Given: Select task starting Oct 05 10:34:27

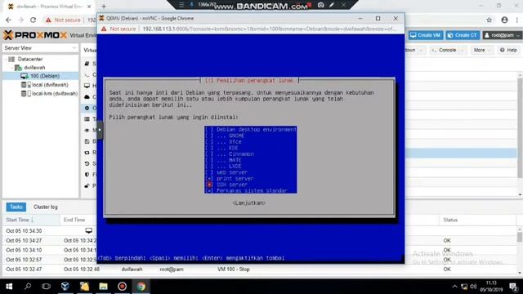Looking at the screenshot, I should coord(50,240).
